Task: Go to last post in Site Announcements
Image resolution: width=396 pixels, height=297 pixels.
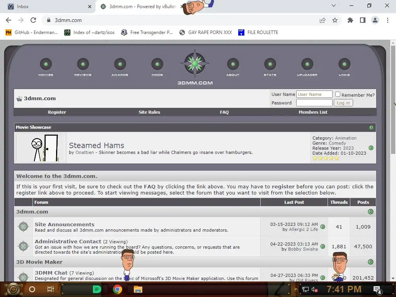Action: click(323, 227)
